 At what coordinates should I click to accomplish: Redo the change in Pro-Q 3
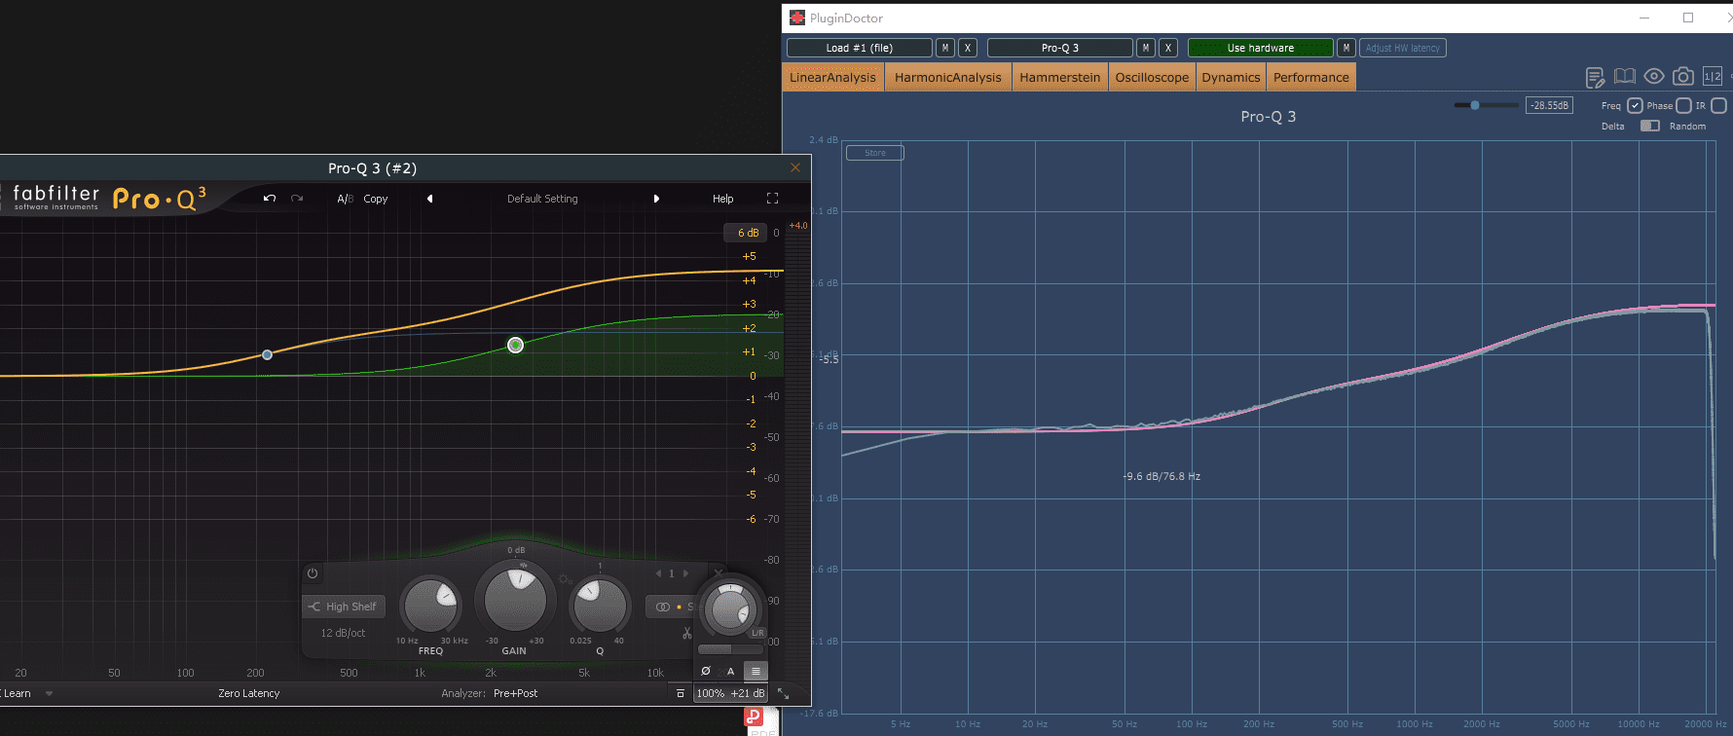[297, 199]
